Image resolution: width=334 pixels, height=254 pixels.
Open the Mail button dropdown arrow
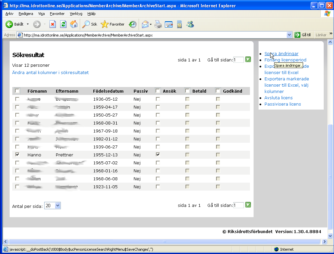[x=151, y=24]
